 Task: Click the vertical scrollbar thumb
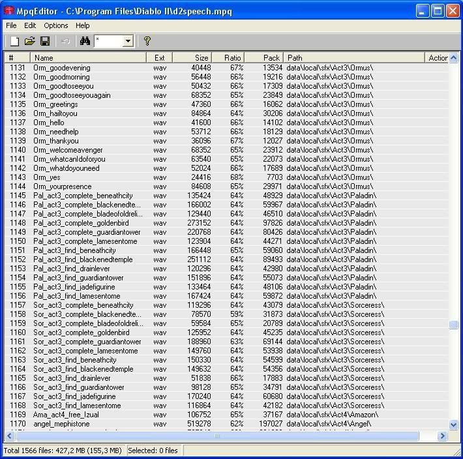pos(453,325)
